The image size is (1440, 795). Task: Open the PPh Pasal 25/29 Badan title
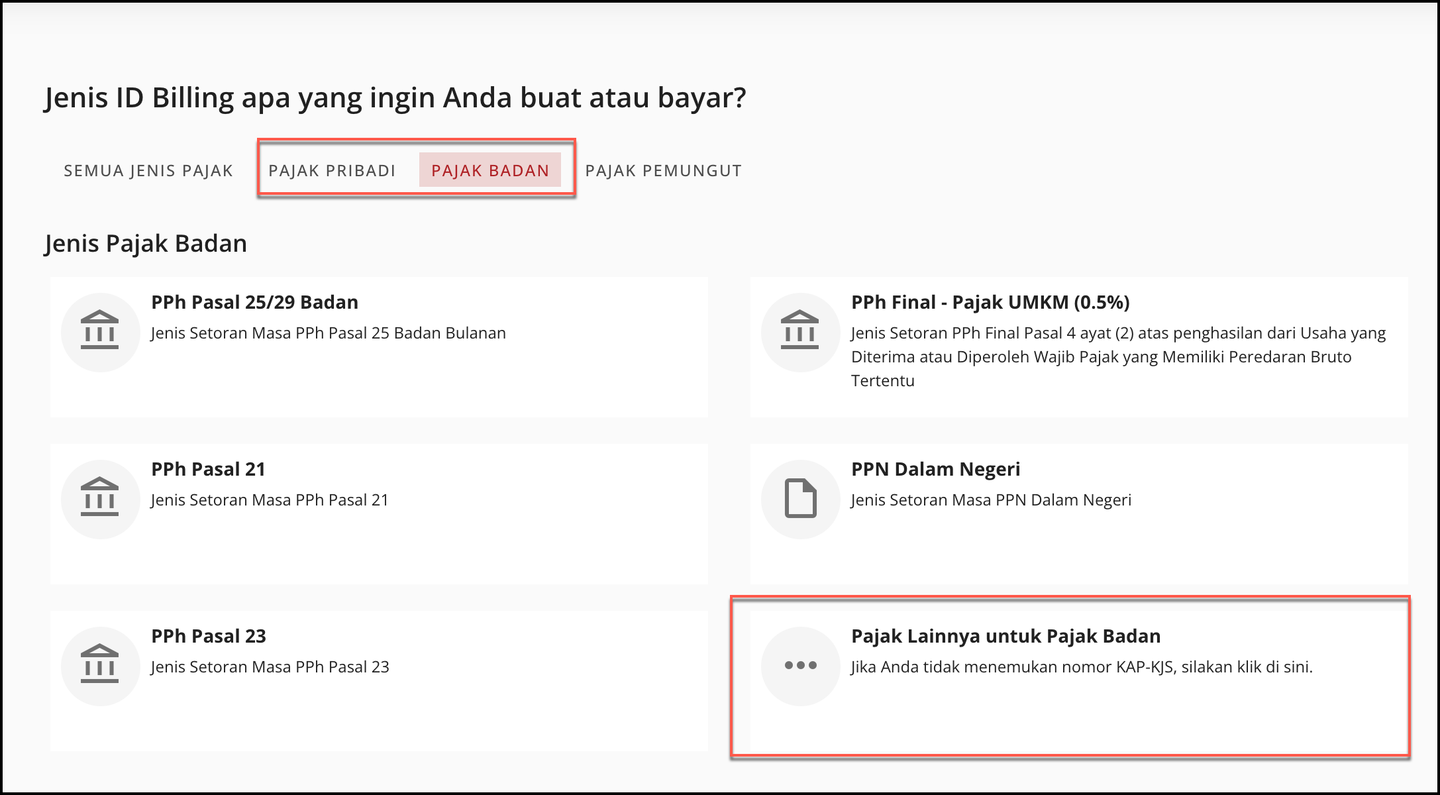pyautogui.click(x=254, y=302)
